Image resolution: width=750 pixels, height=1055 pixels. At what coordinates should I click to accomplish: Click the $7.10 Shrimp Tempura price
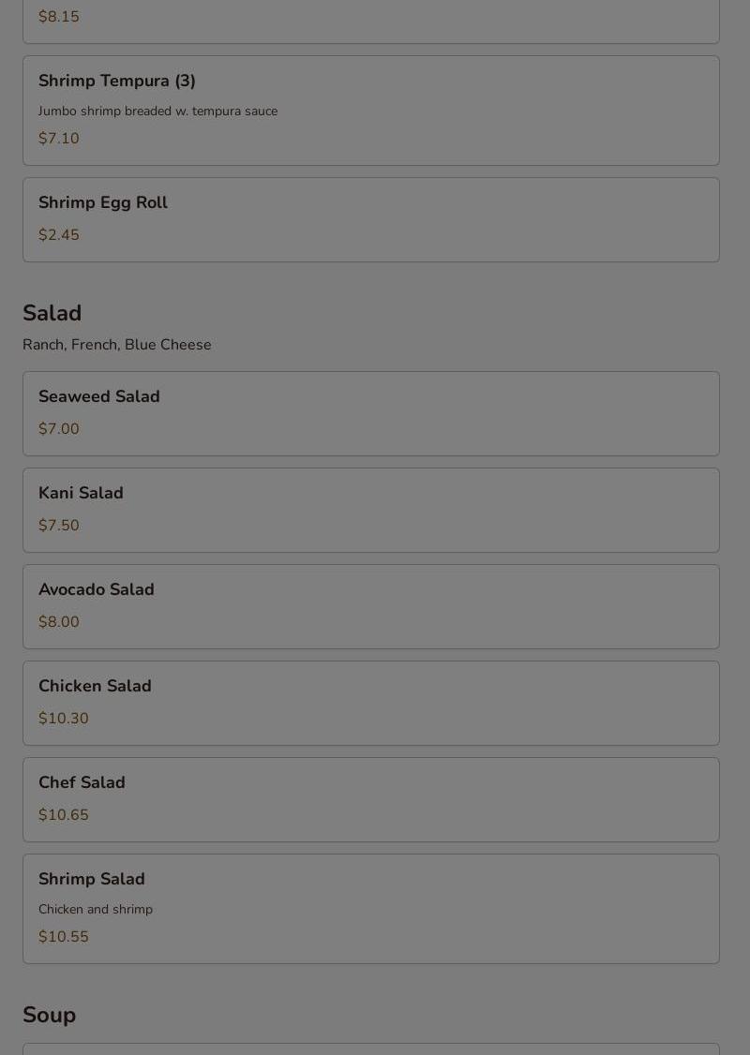pyautogui.click(x=59, y=139)
